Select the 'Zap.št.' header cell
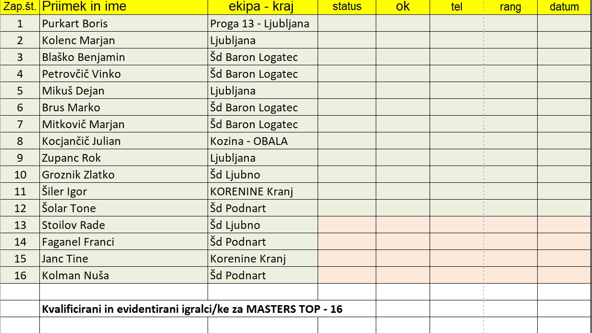Image resolution: width=592 pixels, height=333 pixels. 20,7
